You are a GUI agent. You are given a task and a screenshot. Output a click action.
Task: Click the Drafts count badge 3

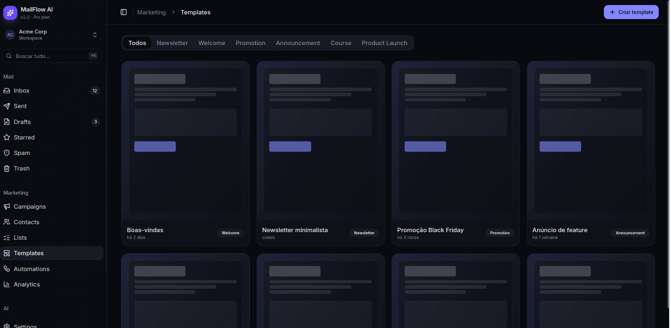pos(95,122)
